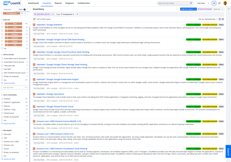This screenshot has height=162, width=231.
Task: Click Start AI Prompt button
Action: [x=205, y=9]
